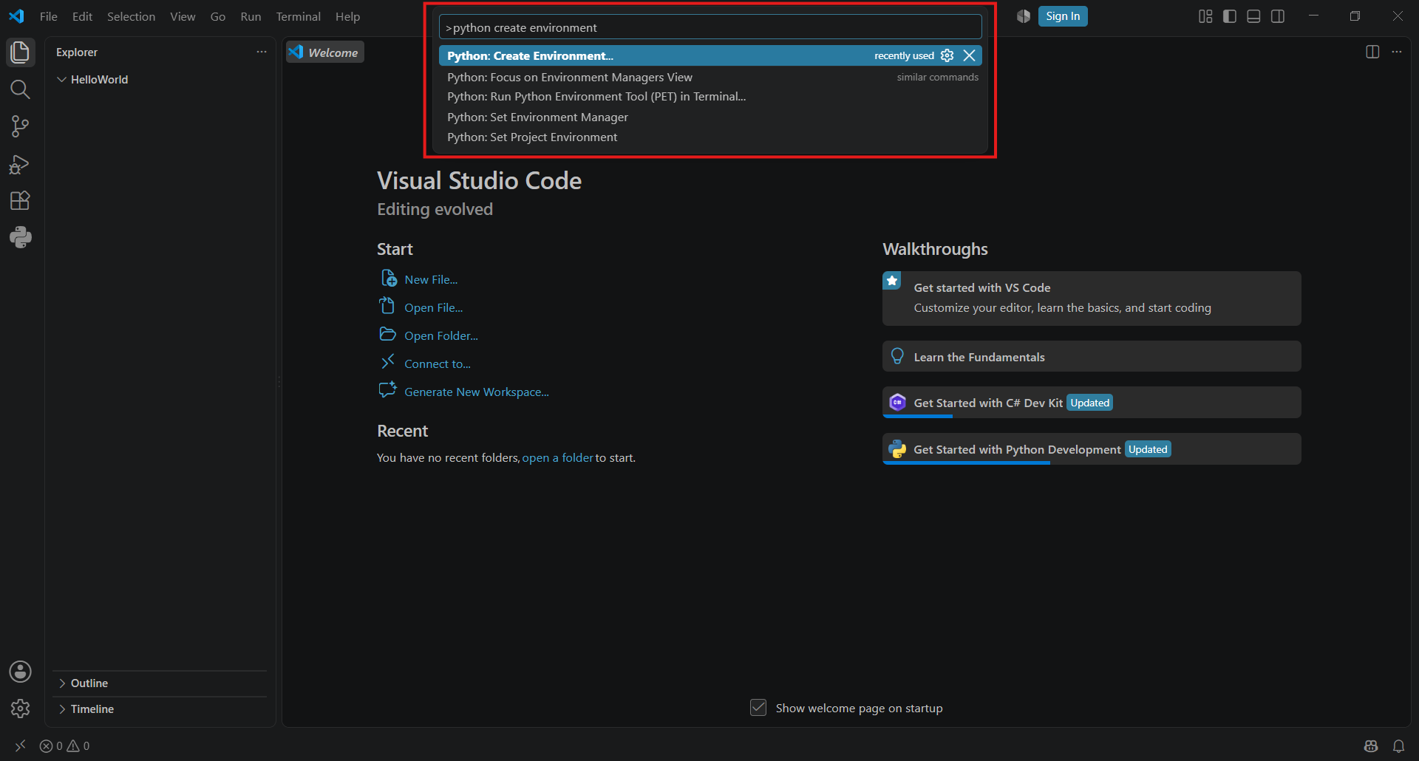Click in the command palette input field

pyautogui.click(x=710, y=27)
